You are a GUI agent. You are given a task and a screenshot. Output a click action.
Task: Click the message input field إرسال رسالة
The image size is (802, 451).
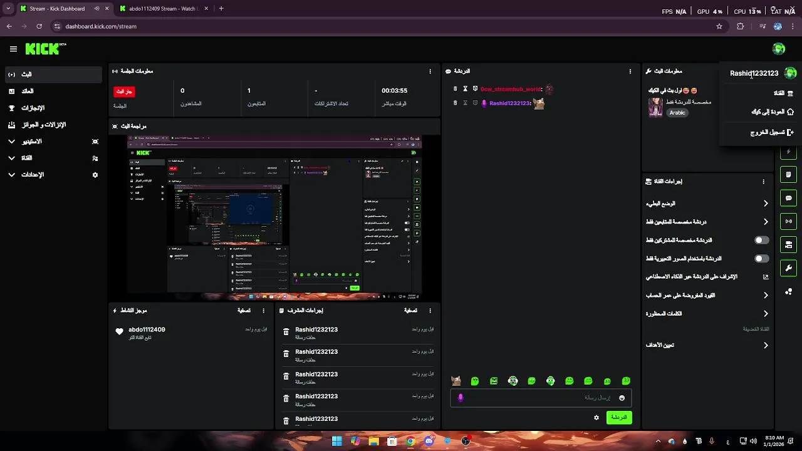540,398
